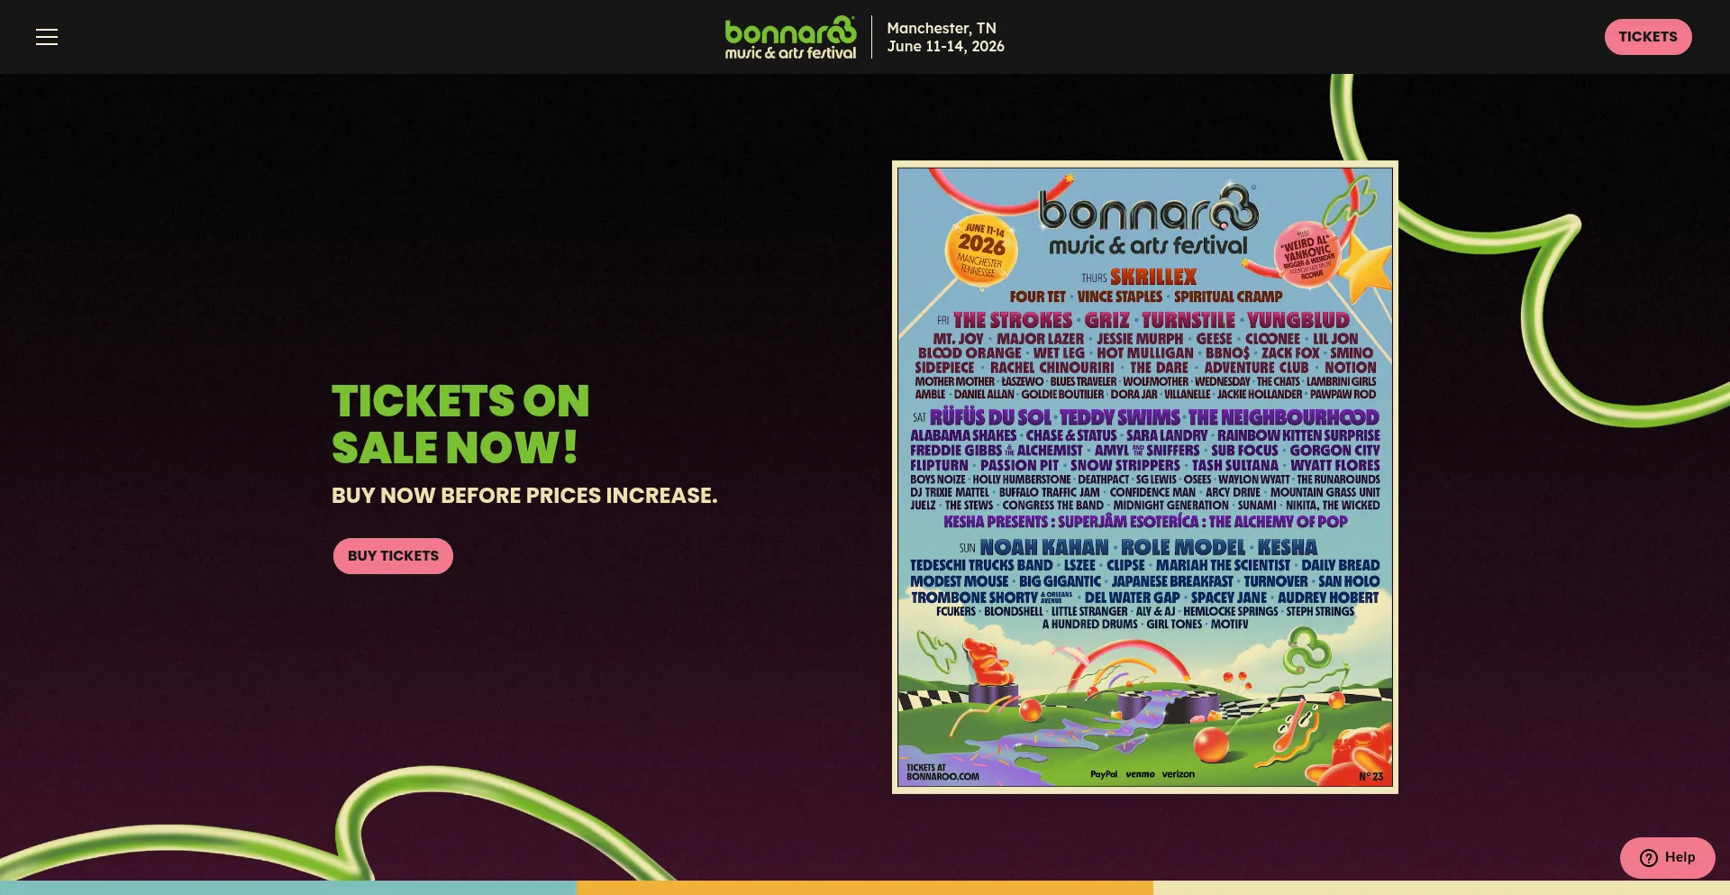The image size is (1730, 895).
Task: Click the PayPal logo on the poster
Action: (1104, 774)
